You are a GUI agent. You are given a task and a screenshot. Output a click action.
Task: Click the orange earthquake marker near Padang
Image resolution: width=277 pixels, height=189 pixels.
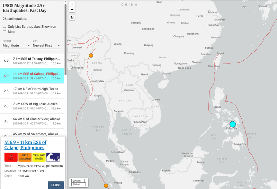point(106,186)
